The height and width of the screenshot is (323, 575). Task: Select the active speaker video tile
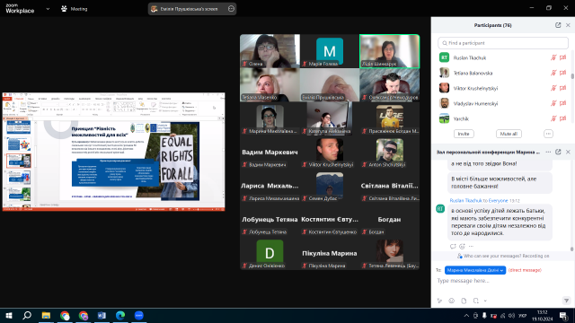click(389, 51)
